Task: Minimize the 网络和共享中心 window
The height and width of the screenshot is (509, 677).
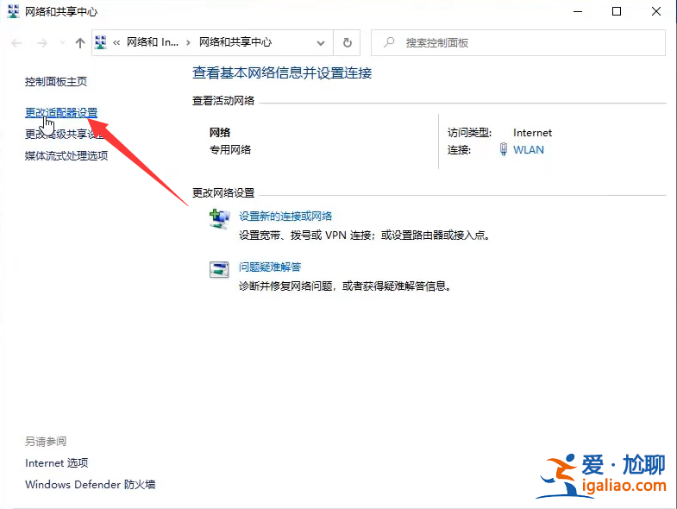Action: (578, 12)
